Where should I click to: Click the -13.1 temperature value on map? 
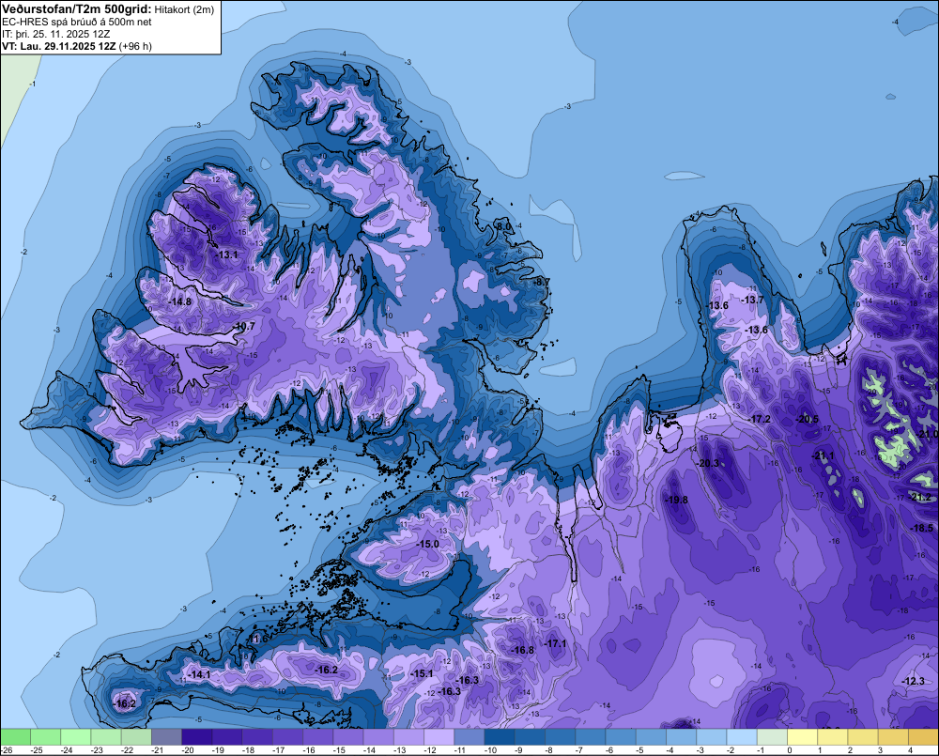(226, 255)
